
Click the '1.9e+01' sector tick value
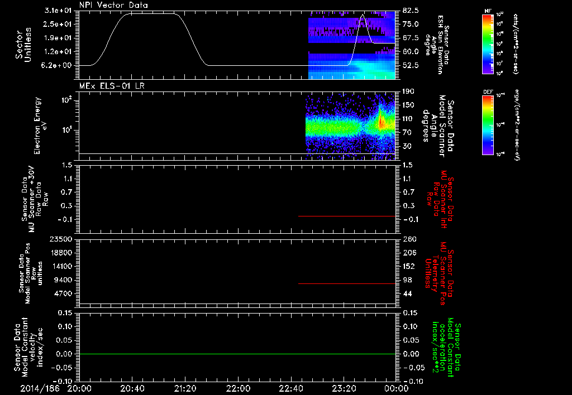pyautogui.click(x=58, y=38)
